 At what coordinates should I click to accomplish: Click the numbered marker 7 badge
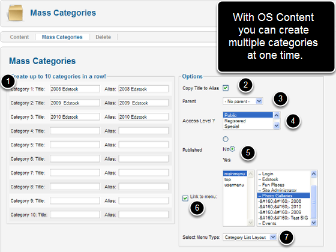tap(286, 237)
